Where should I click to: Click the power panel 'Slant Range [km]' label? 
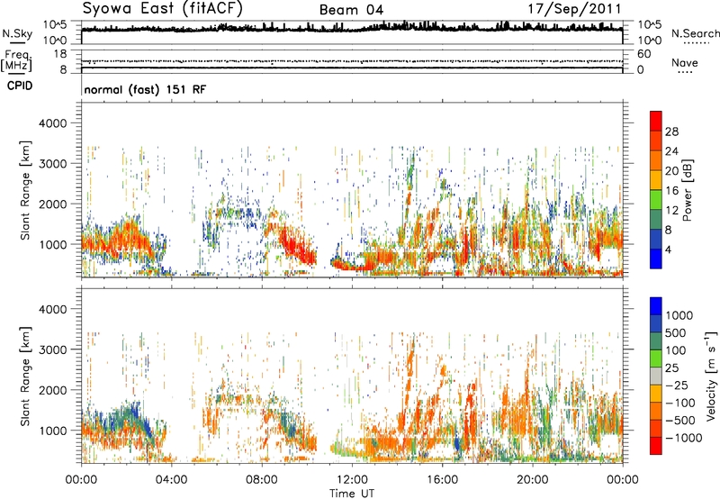click(25, 190)
